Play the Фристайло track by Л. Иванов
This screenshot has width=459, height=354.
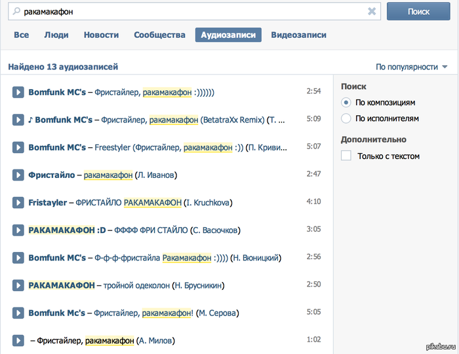(18, 175)
